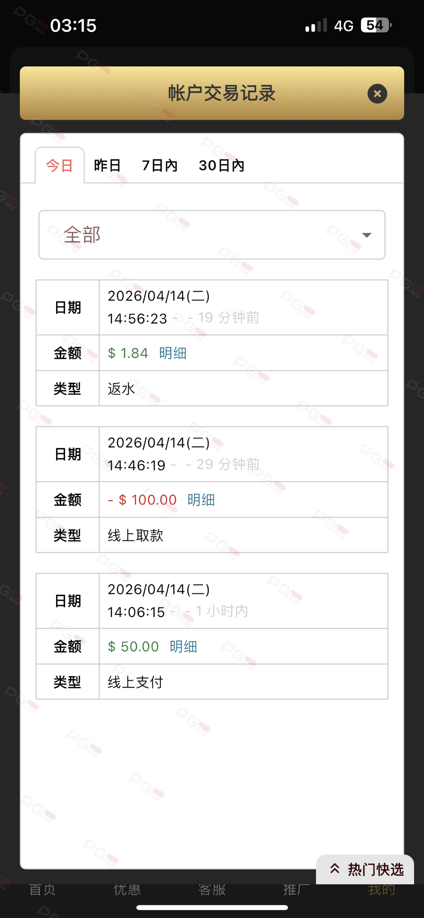Open 优惠 in the bottom navigation
Screen dimensions: 424x918
pos(127,890)
